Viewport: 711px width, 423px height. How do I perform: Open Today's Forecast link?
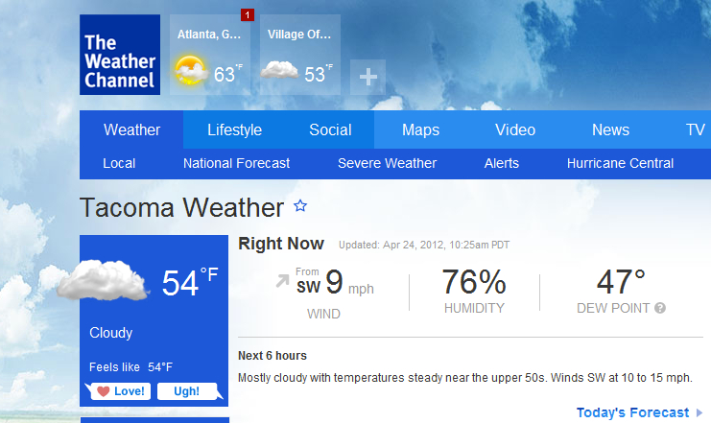click(632, 412)
